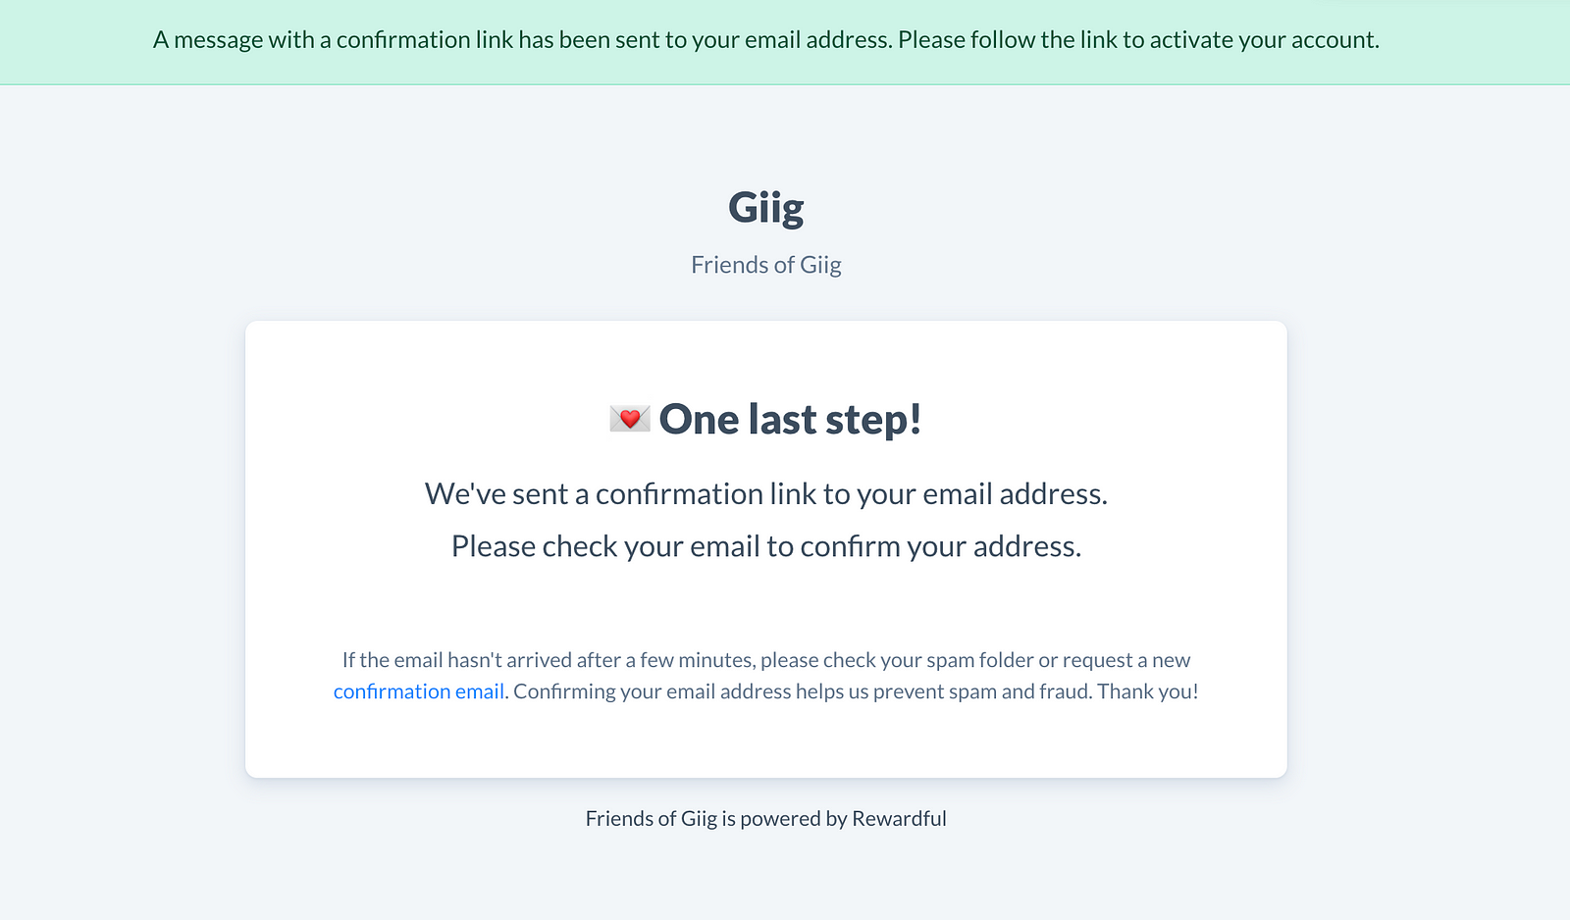Click the spam folder instruction paragraph
Viewport: 1570px width, 920px height.
point(766,676)
